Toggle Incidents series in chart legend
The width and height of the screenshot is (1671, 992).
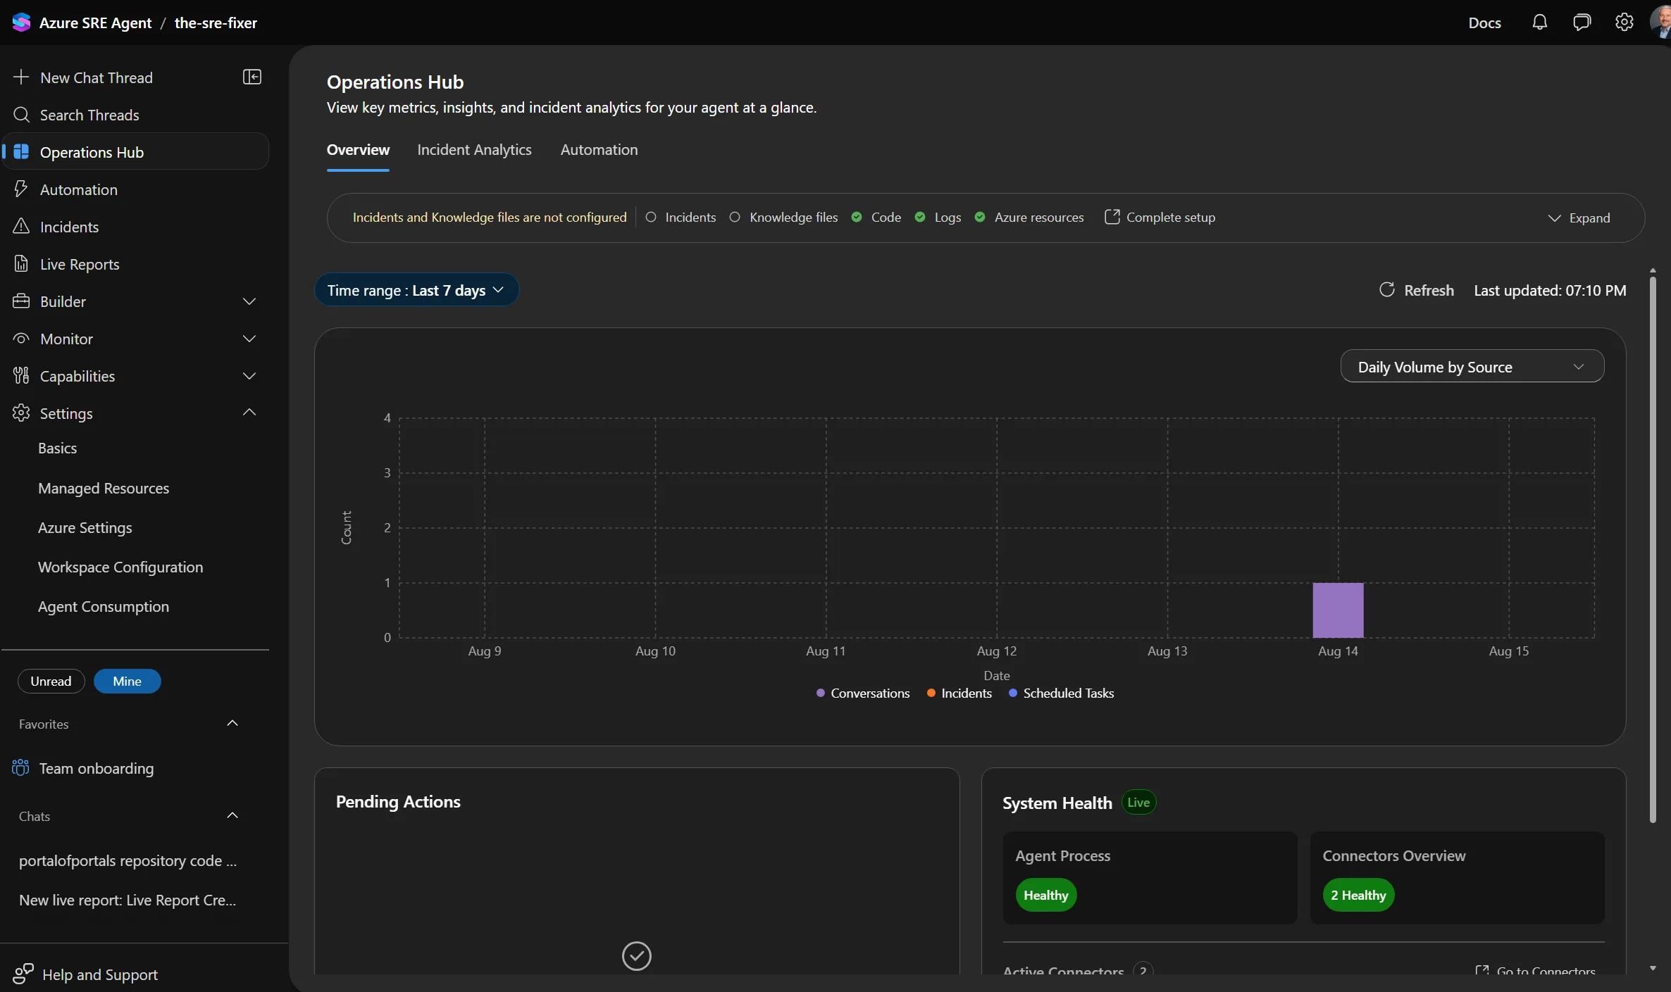[x=959, y=693]
